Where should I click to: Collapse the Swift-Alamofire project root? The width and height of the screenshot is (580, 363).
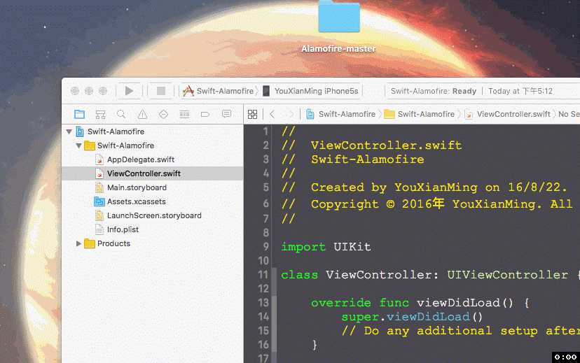coord(69,131)
